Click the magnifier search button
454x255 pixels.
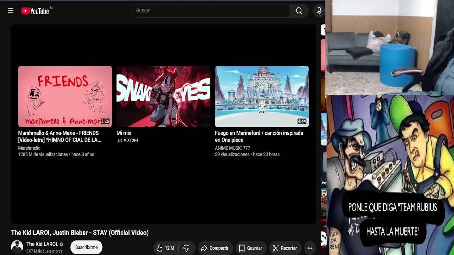tap(299, 11)
